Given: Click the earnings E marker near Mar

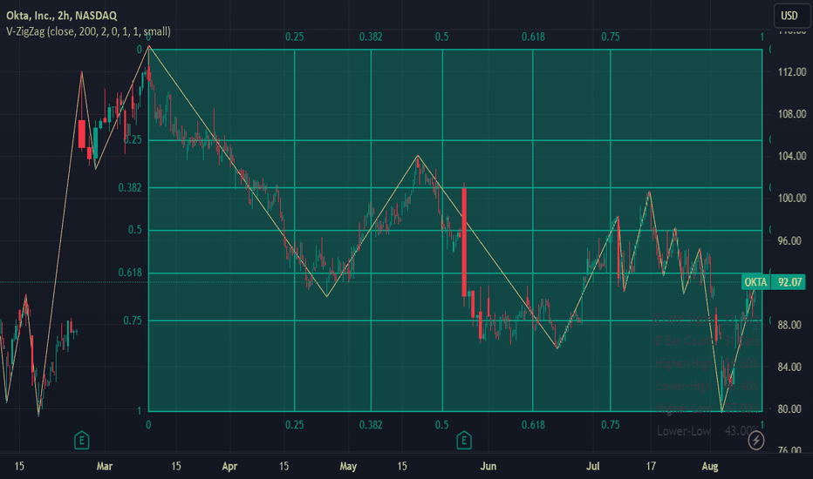Looking at the screenshot, I should tap(81, 441).
